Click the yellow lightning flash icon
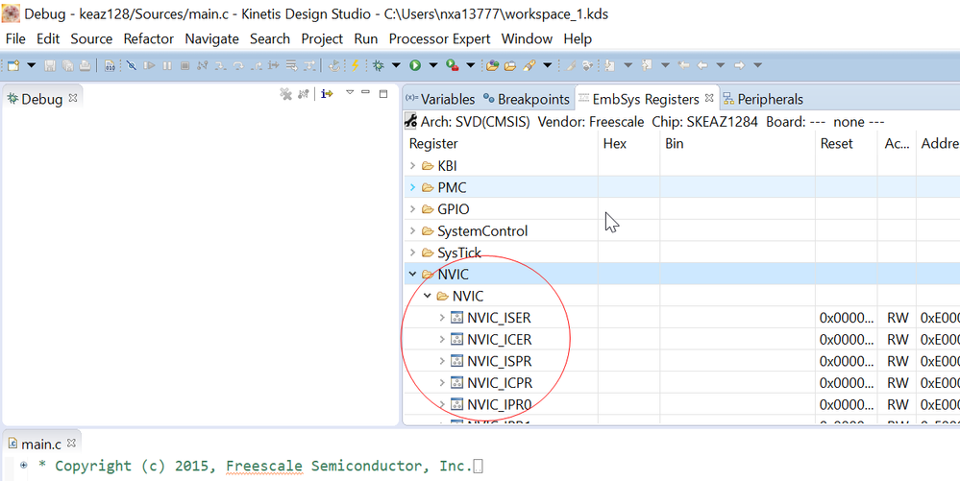 pyautogui.click(x=356, y=65)
